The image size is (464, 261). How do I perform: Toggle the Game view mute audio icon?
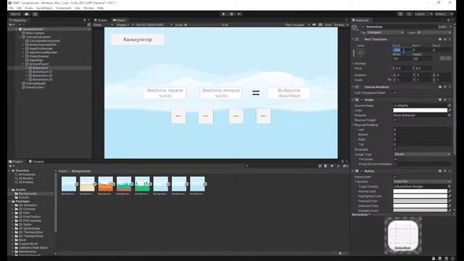point(314,25)
